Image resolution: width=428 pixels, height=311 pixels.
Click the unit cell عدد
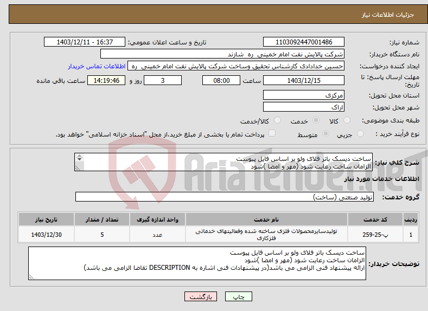[157, 235]
